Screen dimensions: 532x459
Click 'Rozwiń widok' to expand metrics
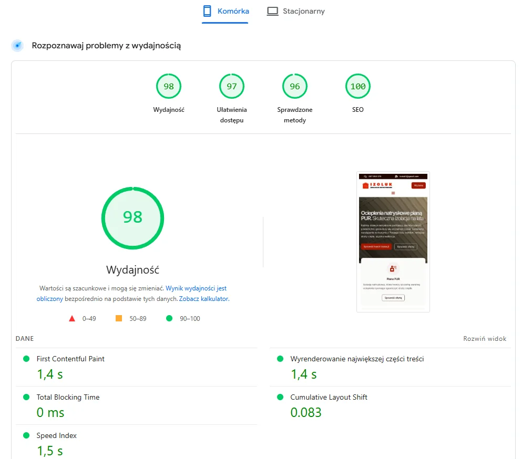coord(485,339)
